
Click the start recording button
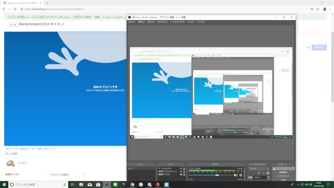coord(283,172)
